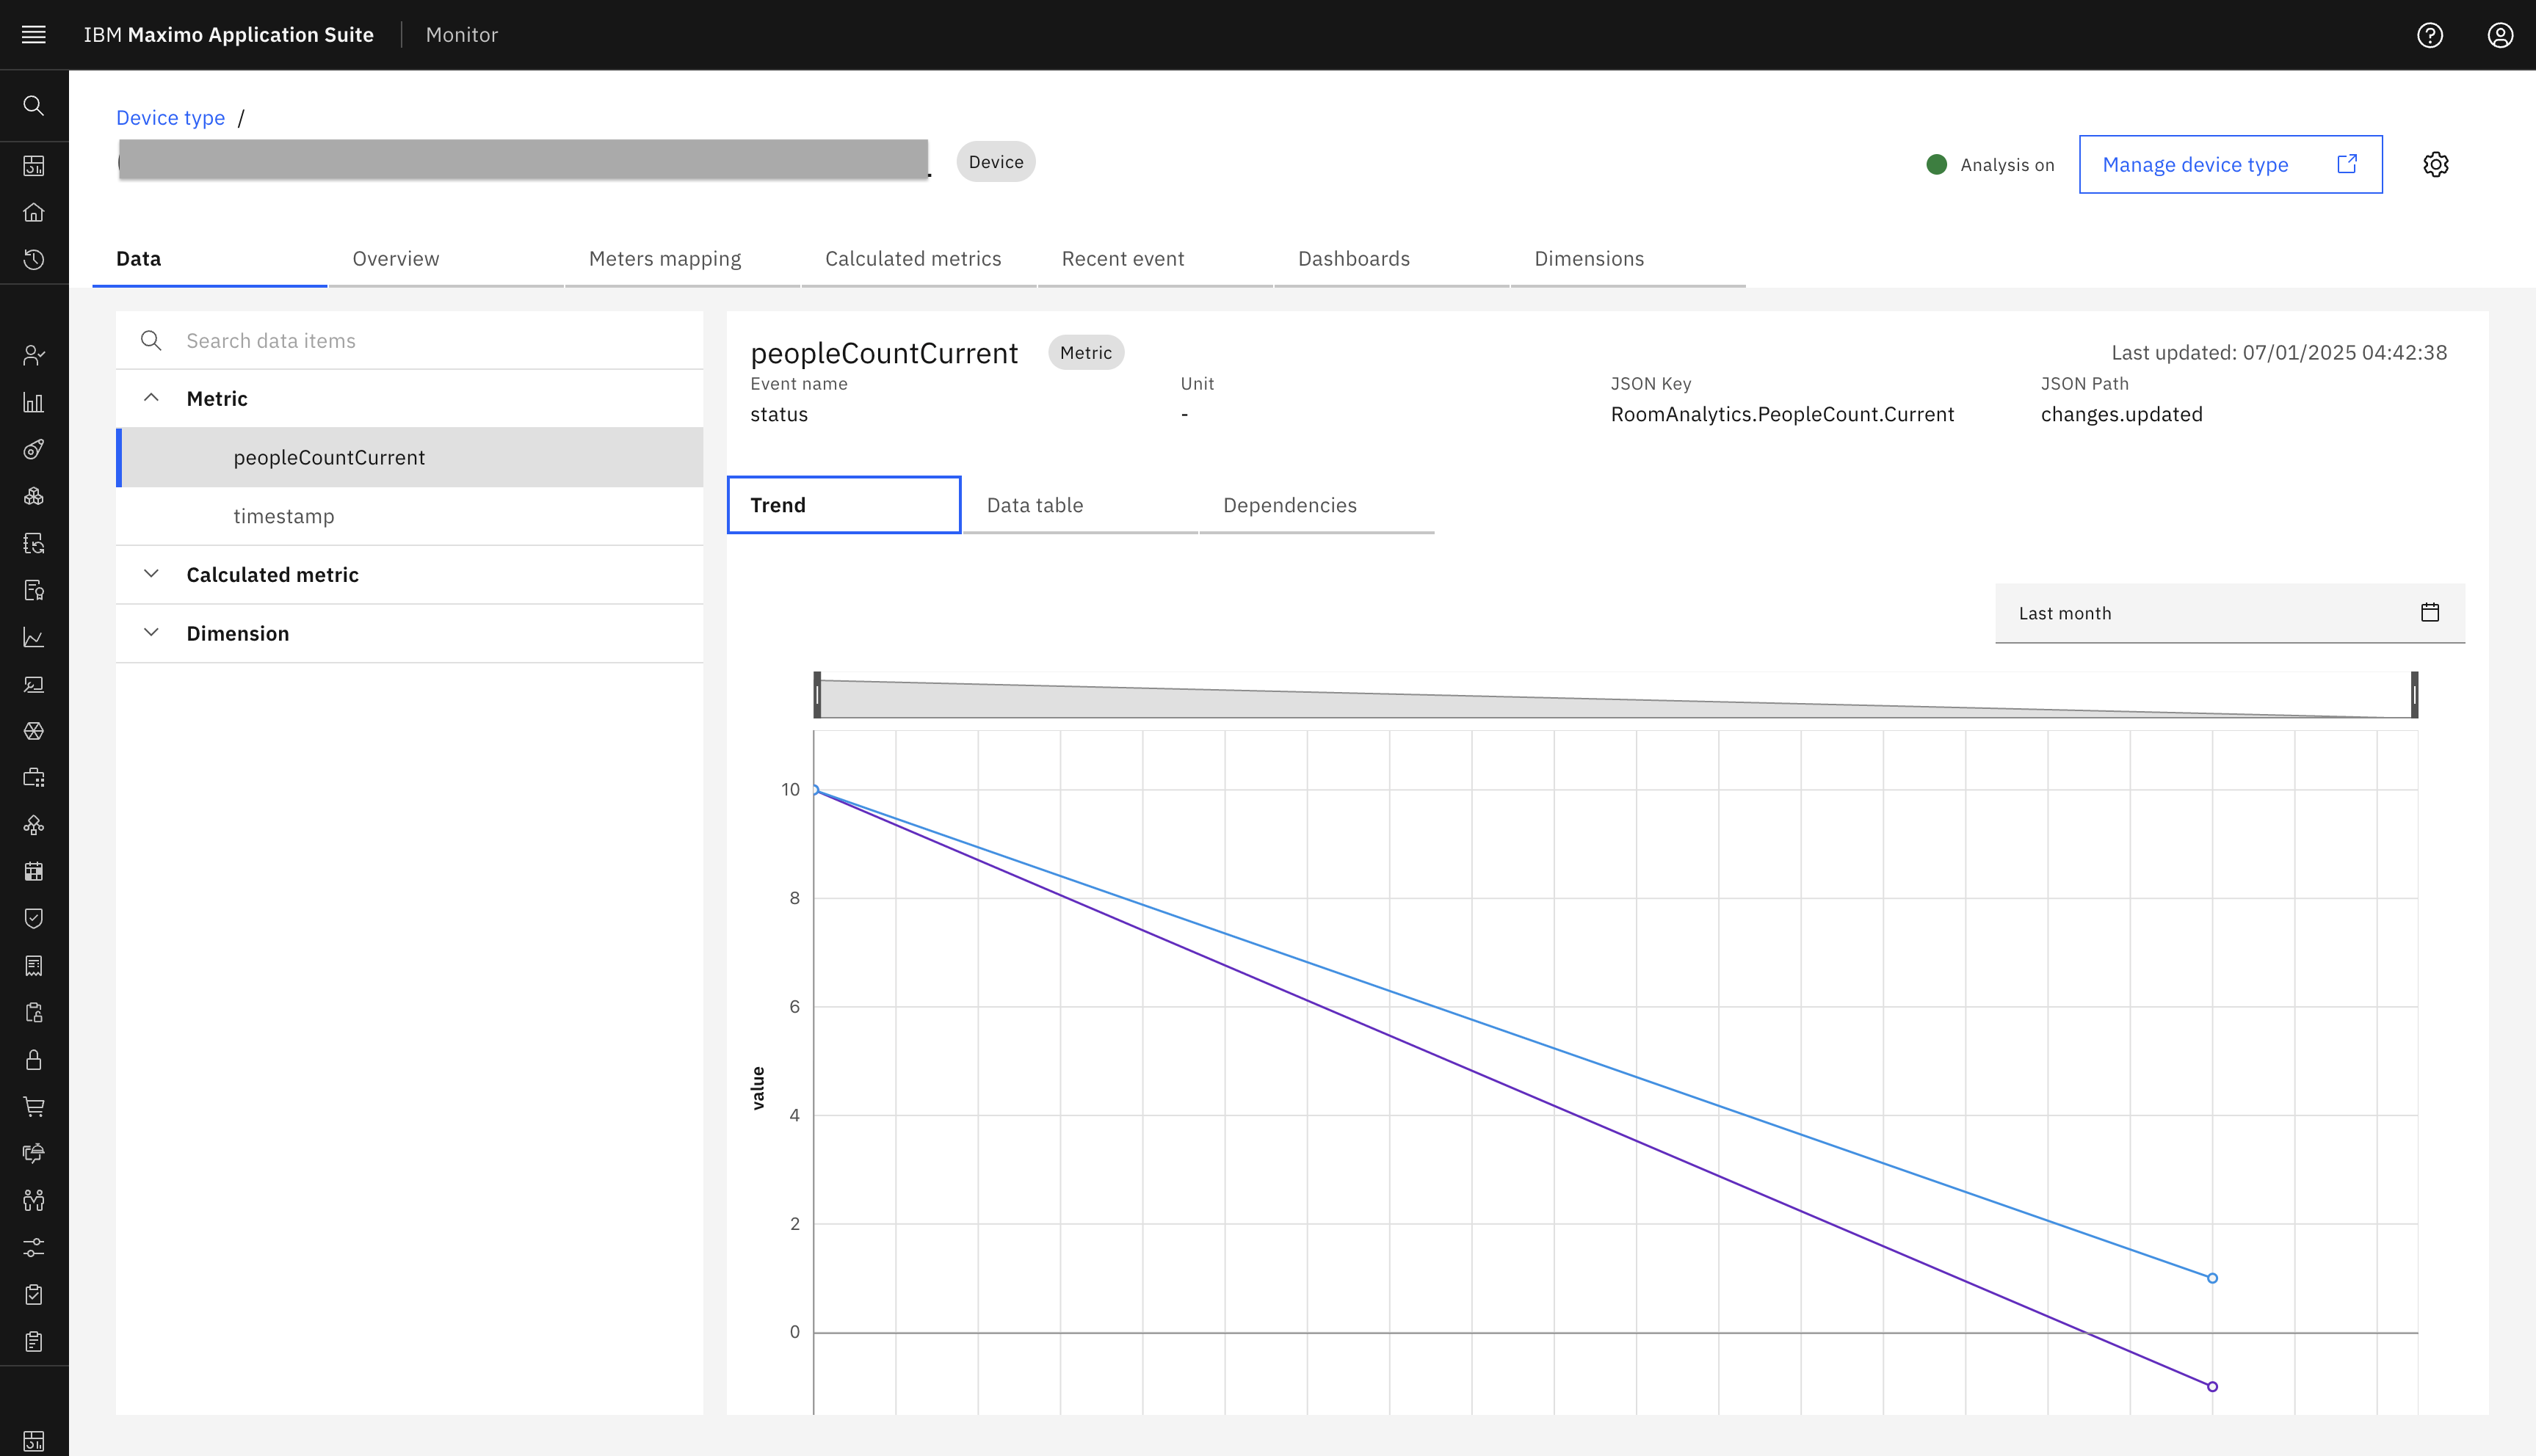The height and width of the screenshot is (1456, 2536).
Task: Click the Analysis on status indicator
Action: click(1990, 165)
